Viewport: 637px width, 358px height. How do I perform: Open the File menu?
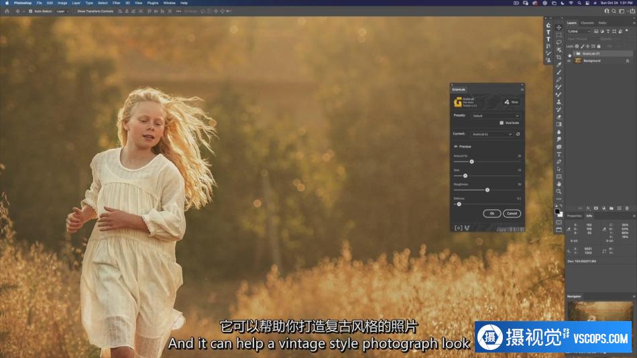39,3
